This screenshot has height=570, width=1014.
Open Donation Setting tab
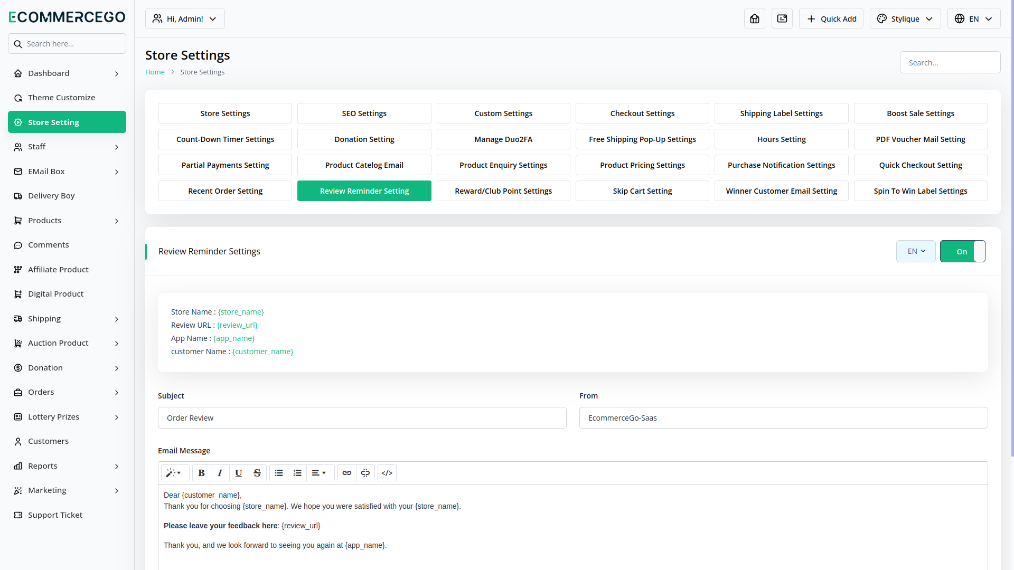pos(364,139)
